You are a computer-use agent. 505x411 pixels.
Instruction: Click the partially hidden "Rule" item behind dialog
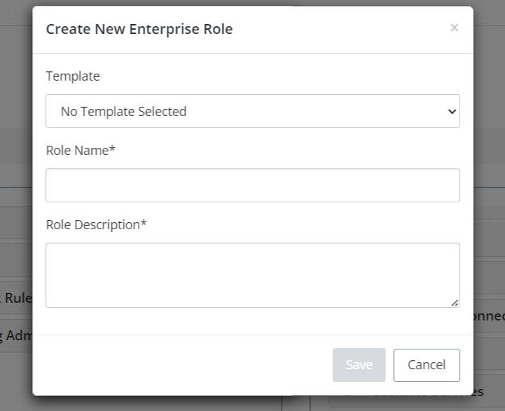tap(17, 298)
